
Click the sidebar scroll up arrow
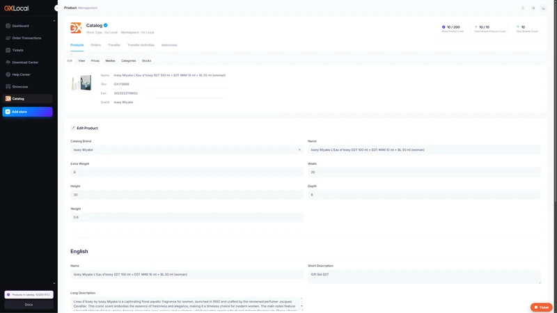coord(54,21)
